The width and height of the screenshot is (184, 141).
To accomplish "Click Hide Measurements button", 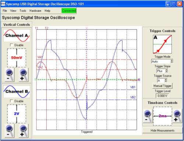I will point(162,130).
